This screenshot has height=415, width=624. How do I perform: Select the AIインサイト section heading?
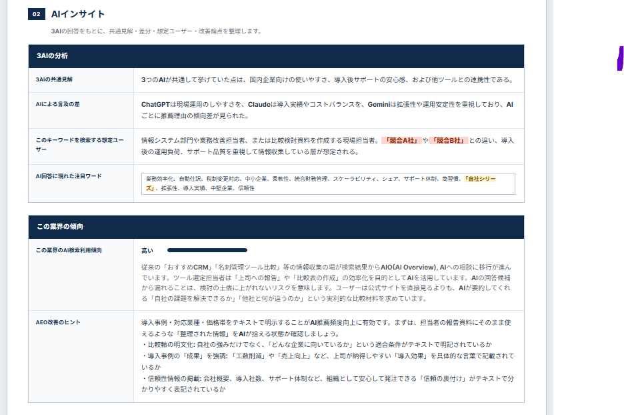(78, 14)
